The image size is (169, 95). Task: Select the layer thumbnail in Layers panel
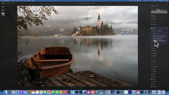[x=3, y=15]
